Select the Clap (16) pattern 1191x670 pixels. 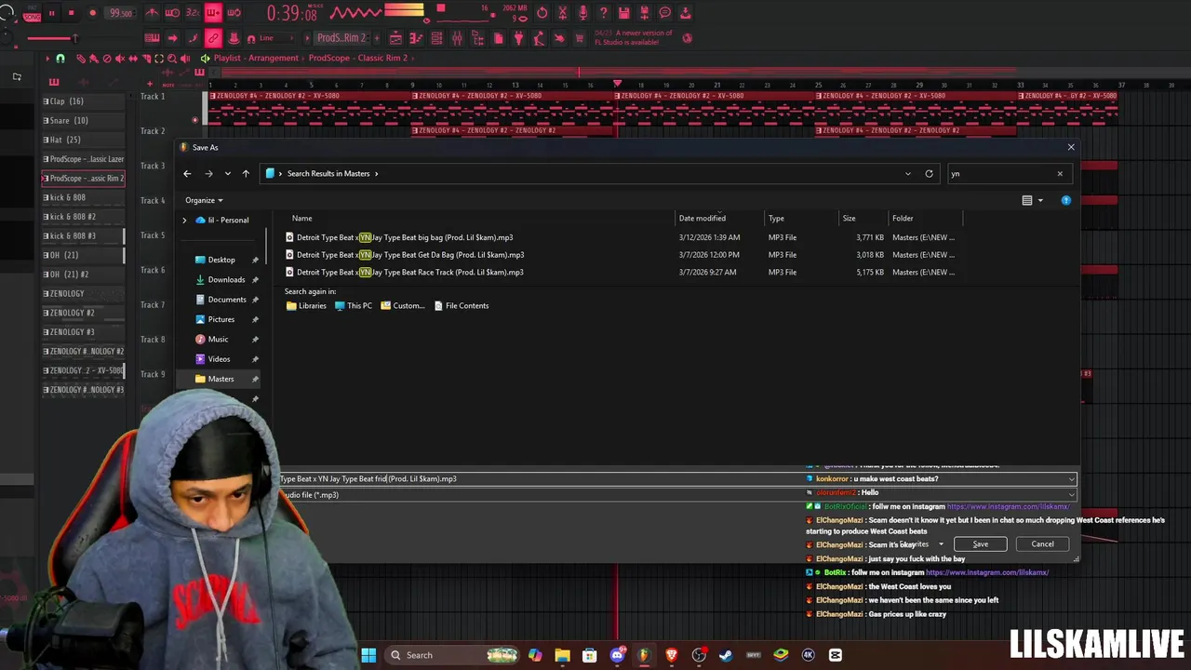point(83,101)
